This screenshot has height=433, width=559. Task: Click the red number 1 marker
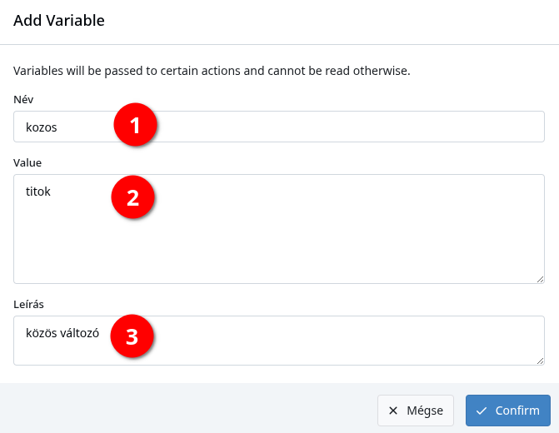[135, 125]
